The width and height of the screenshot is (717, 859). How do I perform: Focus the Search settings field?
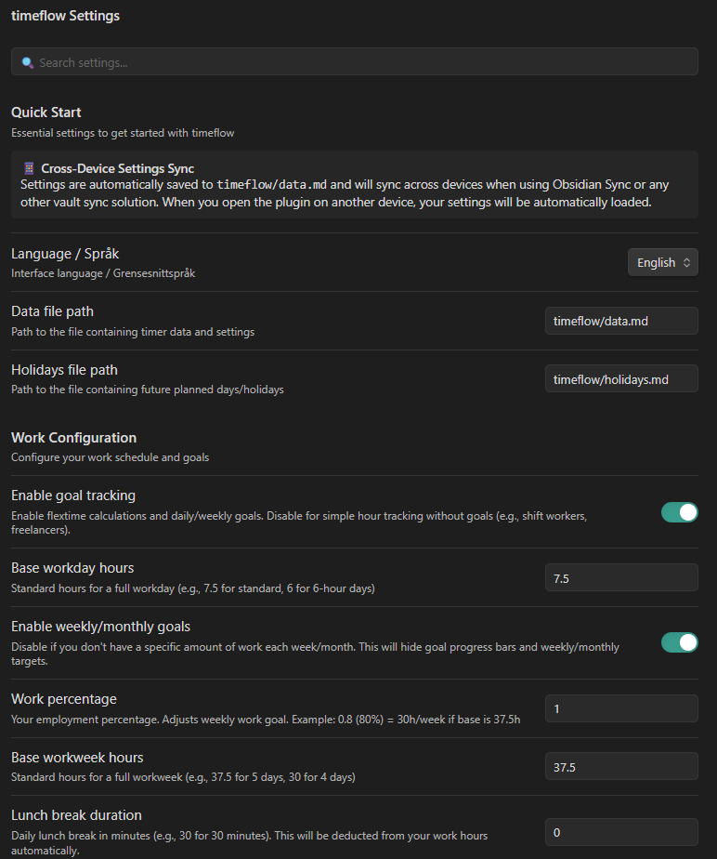[355, 61]
